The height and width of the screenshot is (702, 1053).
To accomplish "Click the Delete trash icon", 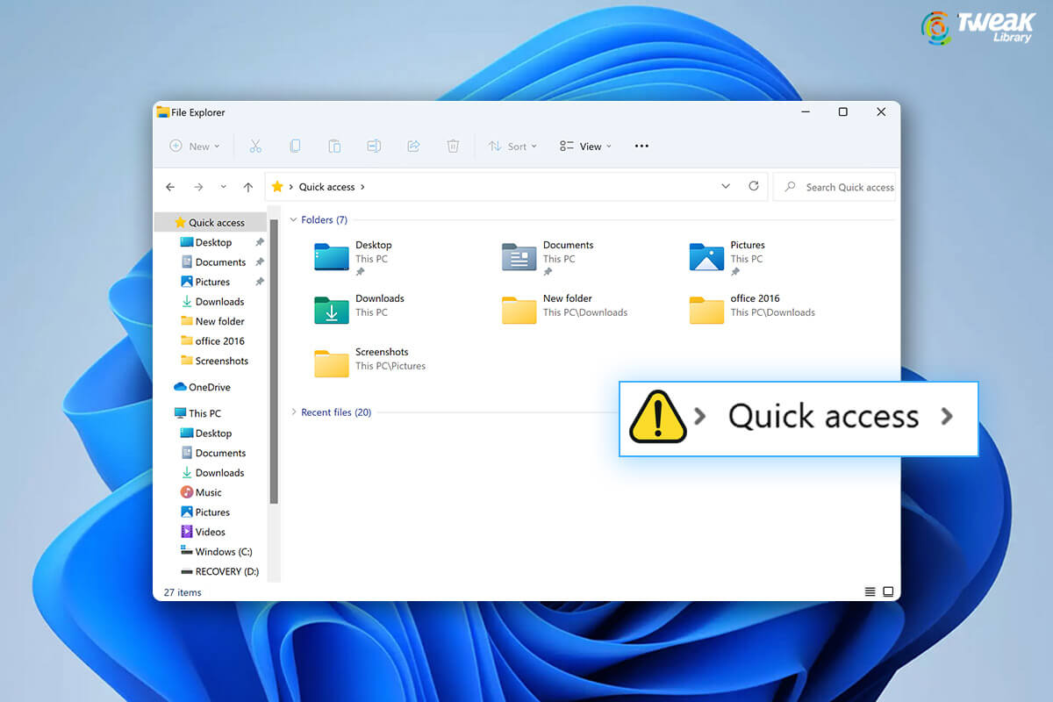I will tap(453, 146).
